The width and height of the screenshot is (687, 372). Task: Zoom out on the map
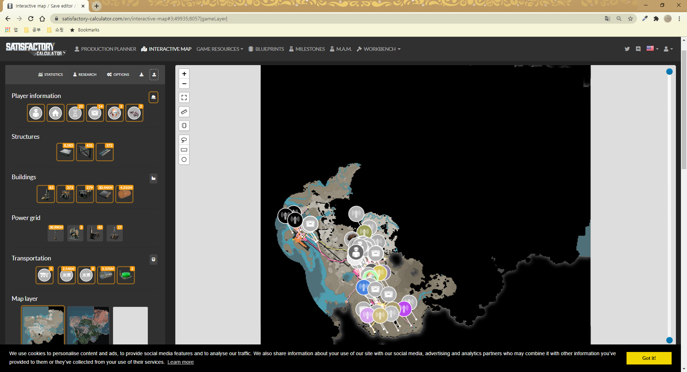click(x=184, y=84)
